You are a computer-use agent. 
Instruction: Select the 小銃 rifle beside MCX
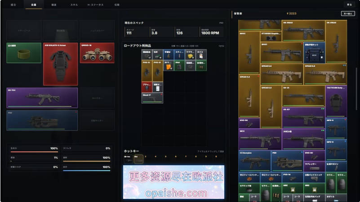[x=303, y=139]
